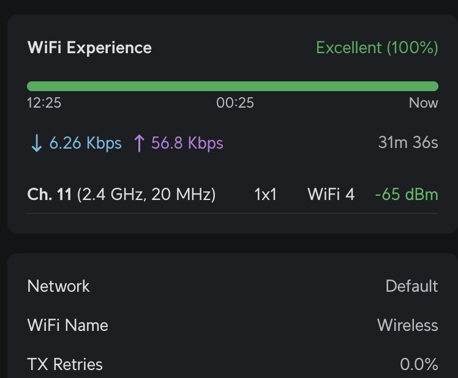Select the 00:25 timeline midpoint marker
The height and width of the screenshot is (378, 458).
pyautogui.click(x=235, y=103)
